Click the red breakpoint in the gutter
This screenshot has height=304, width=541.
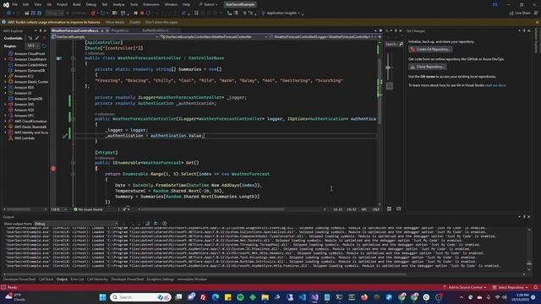pyautogui.click(x=53, y=169)
